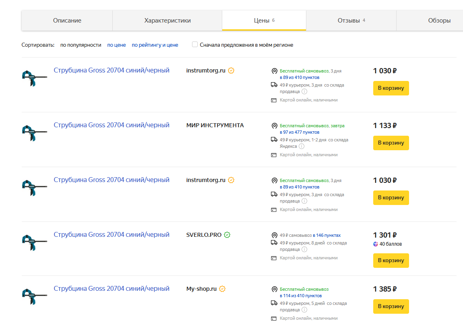Sort offers by 'по цене'
The image size is (463, 325).
pos(116,45)
